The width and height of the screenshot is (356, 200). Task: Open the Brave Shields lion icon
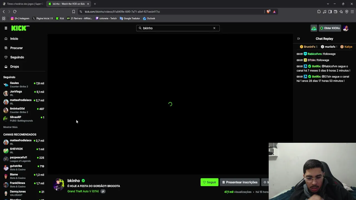268,12
